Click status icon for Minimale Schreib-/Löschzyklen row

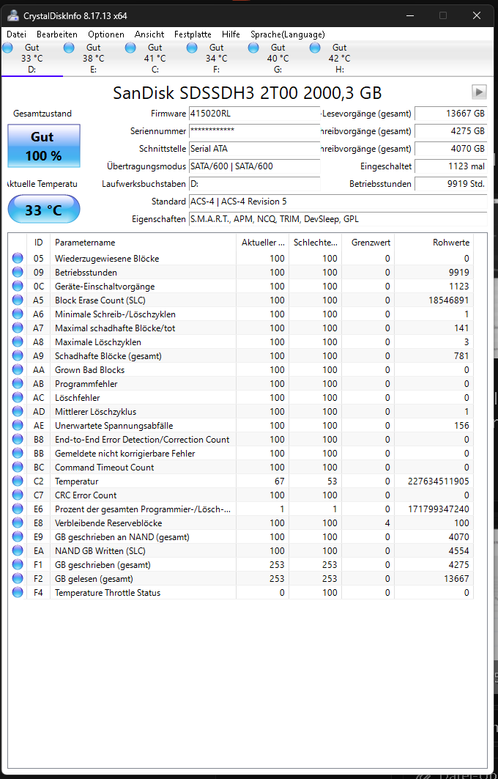pos(18,314)
